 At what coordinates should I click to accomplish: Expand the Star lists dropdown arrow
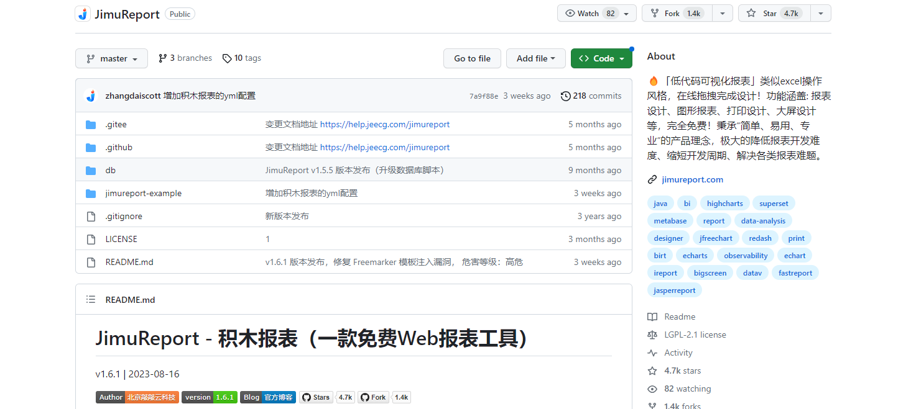coord(821,14)
